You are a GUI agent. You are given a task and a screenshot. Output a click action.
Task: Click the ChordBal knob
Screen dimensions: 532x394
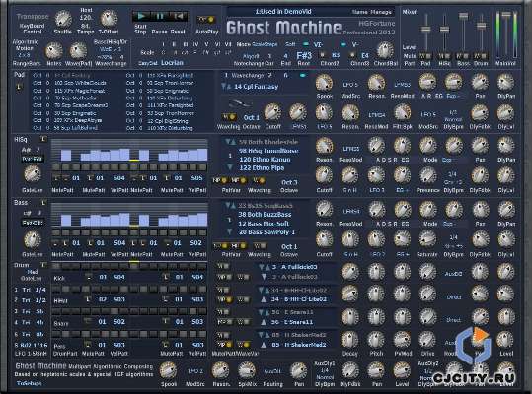point(385,51)
